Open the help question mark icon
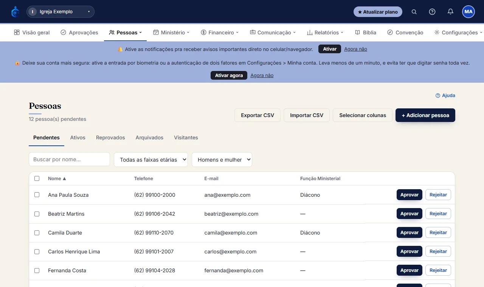This screenshot has height=287, width=484. (432, 12)
